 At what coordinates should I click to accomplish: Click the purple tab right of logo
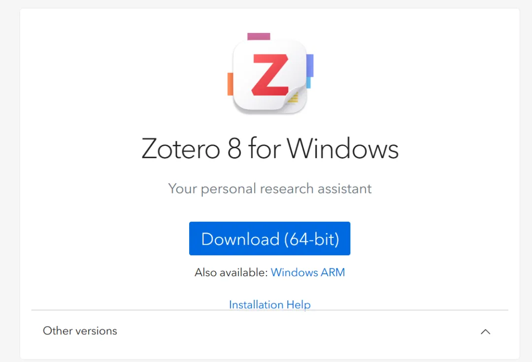(x=310, y=65)
